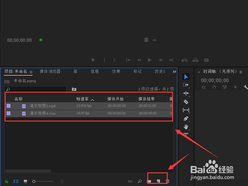
Task: Add a marker in timeline panel
Action: pyautogui.click(x=235, y=87)
